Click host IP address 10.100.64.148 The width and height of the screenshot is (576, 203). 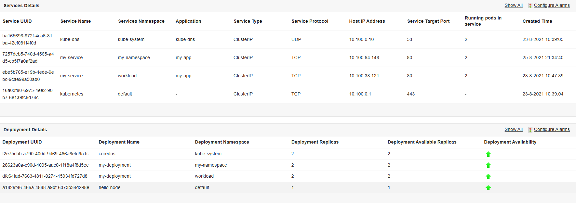click(364, 57)
